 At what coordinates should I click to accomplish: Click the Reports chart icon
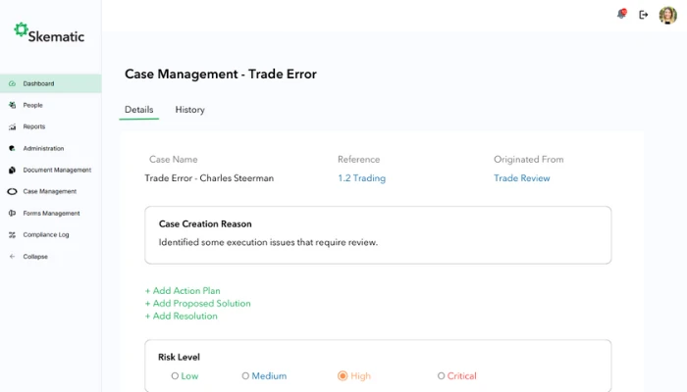tap(12, 126)
